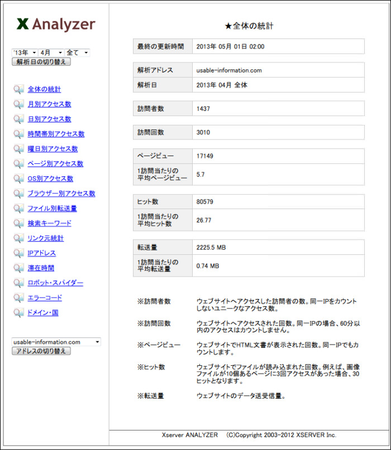Click the ヒット数 label cell
This screenshot has width=391, height=450.
coord(163,202)
